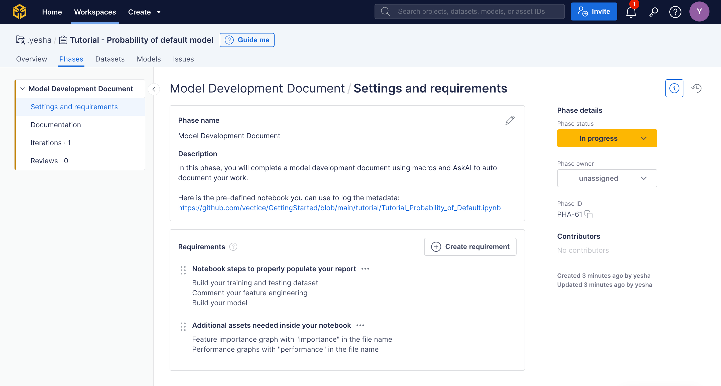This screenshot has width=721, height=386.
Task: Click the Vectice logo icon
Action: tap(19, 12)
